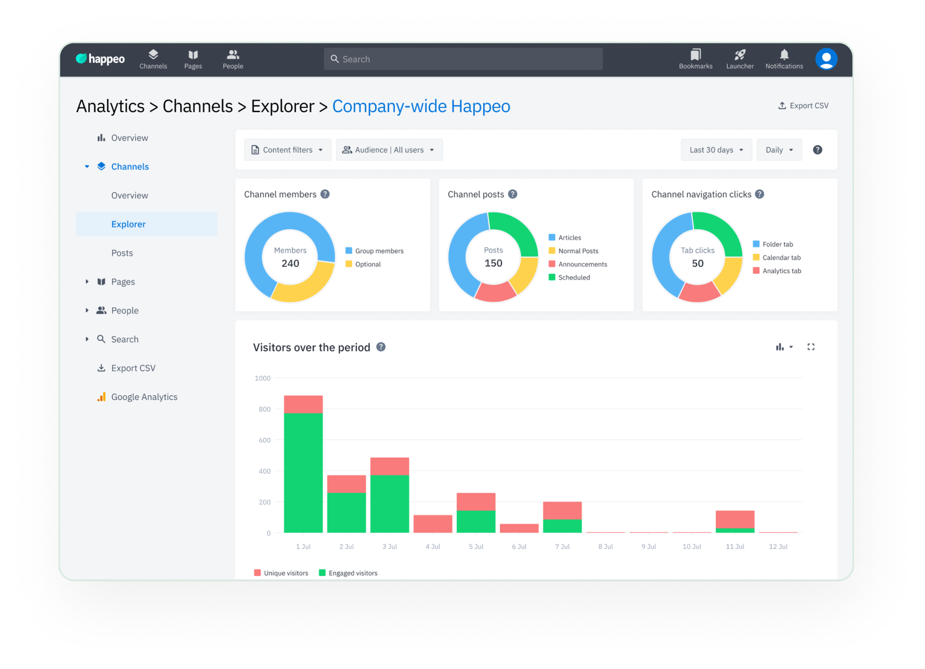
Task: Click the Tab clicks 50 donut chart
Action: click(697, 257)
